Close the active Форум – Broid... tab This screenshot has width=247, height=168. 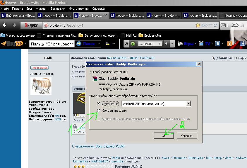106,15
